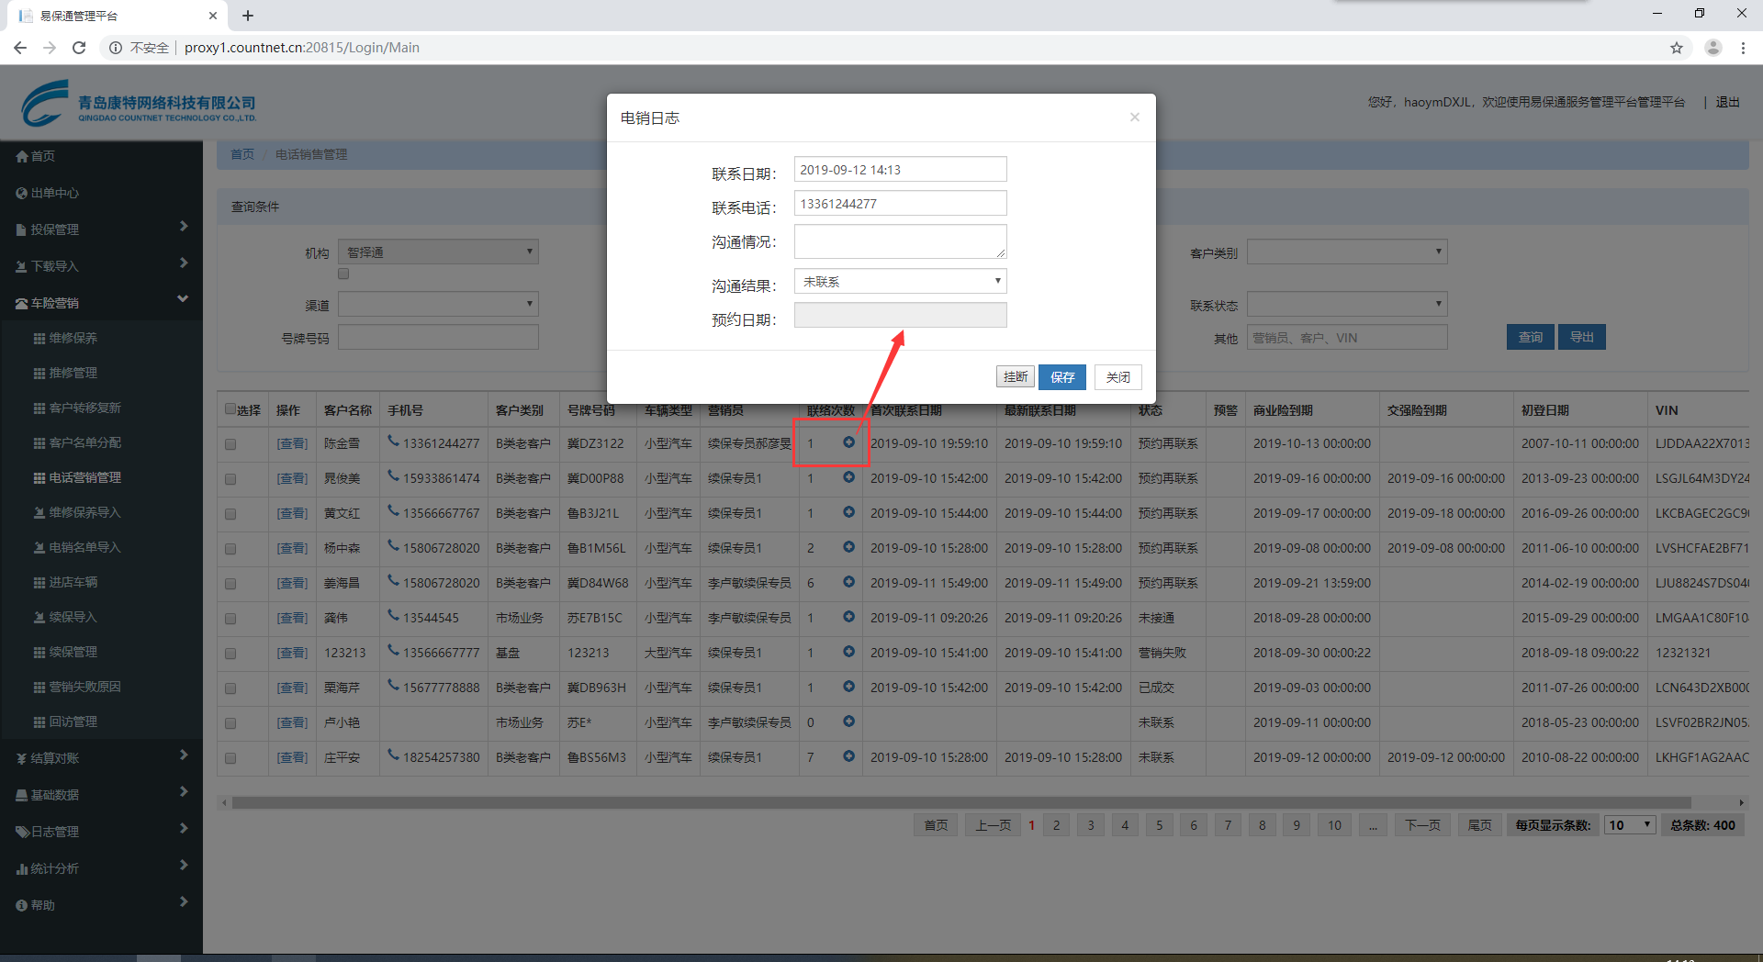Click phone icon next to 13361244277
The image size is (1763, 962).
(x=393, y=442)
